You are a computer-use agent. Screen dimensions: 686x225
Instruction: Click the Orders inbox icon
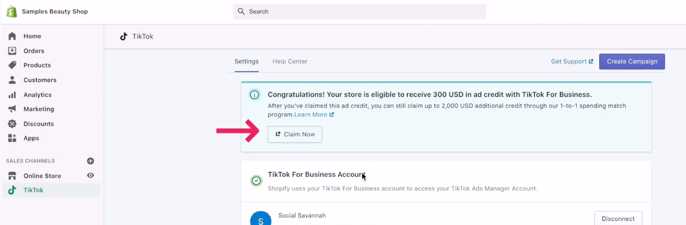12,51
